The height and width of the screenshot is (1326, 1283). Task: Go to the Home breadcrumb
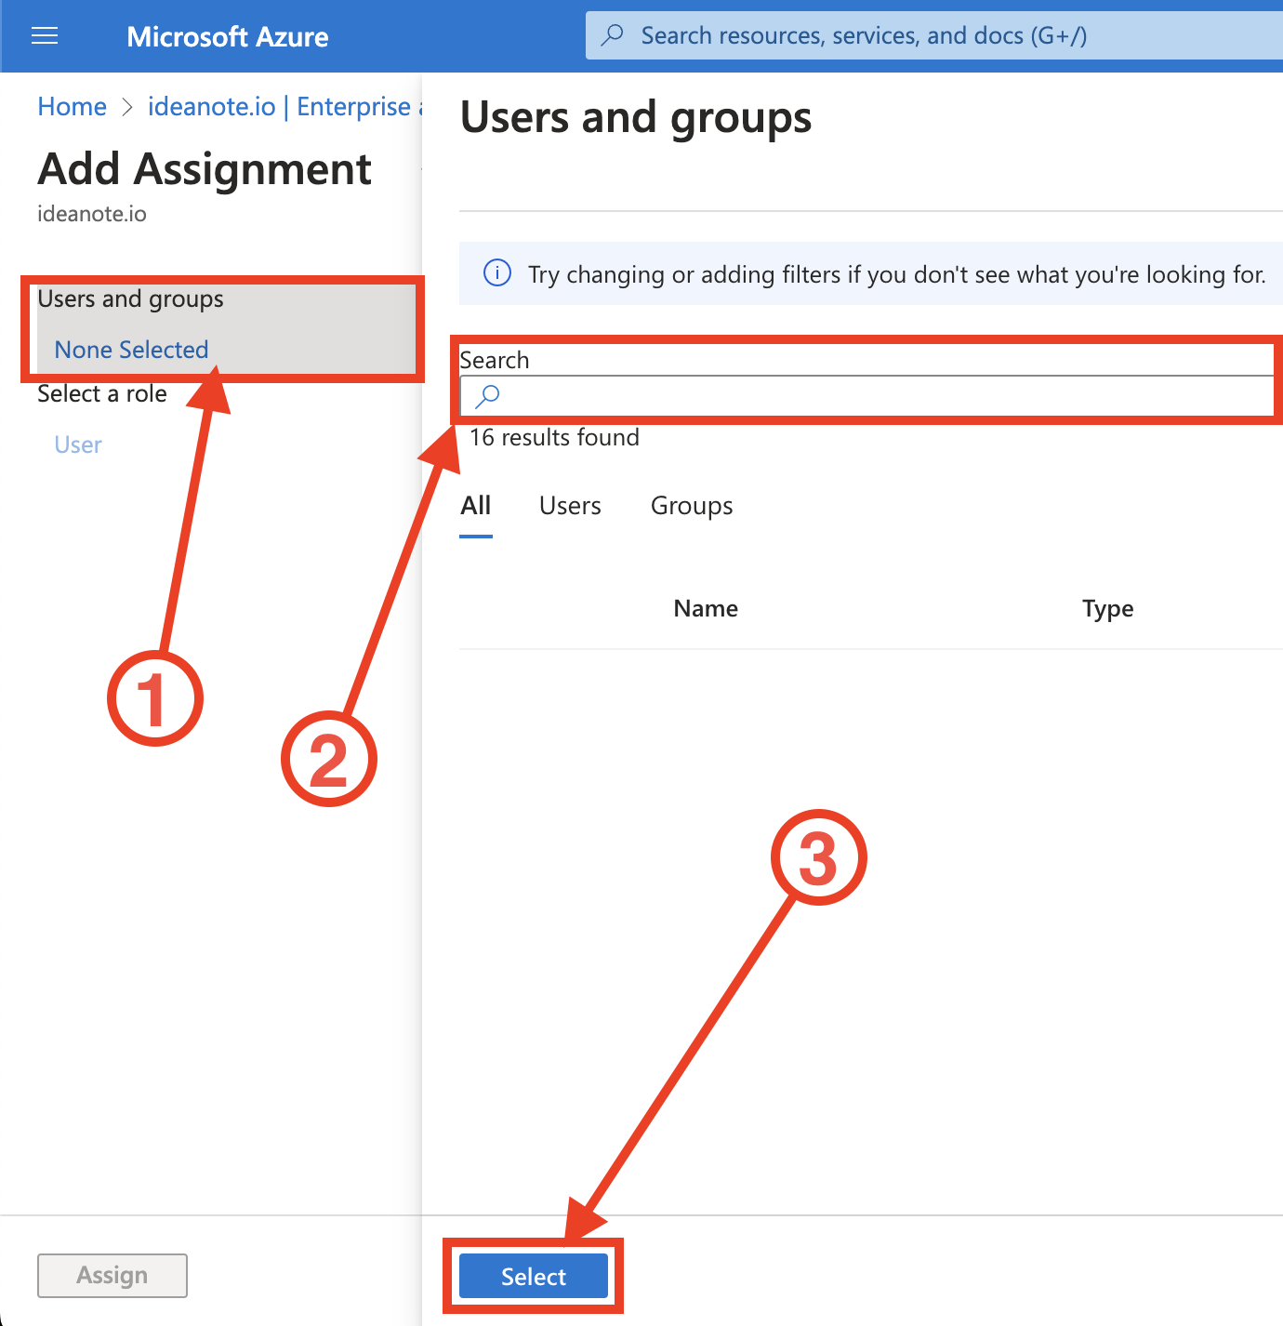point(73,107)
